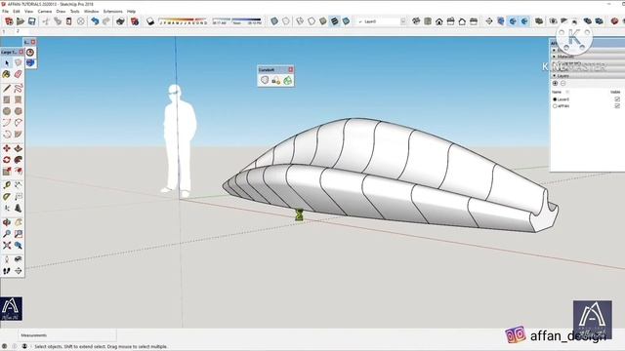625x351 pixels.
Task: Open the Layer0 dropdown in toolbar
Action: pyautogui.click(x=403, y=21)
